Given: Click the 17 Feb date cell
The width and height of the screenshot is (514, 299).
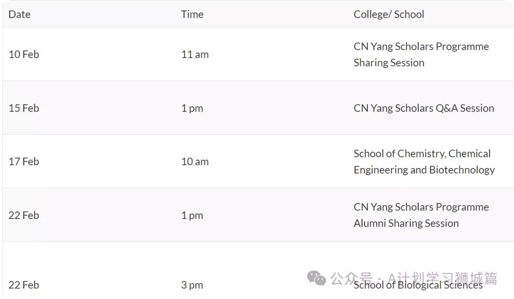Looking at the screenshot, I should pos(24,161).
